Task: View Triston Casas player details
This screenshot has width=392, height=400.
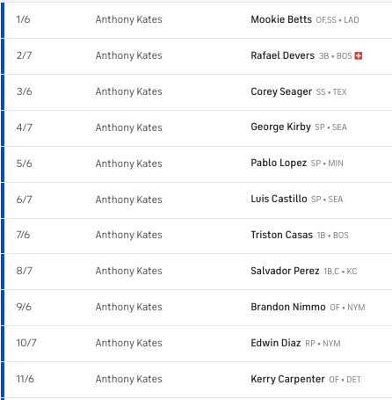Action: [x=282, y=235]
